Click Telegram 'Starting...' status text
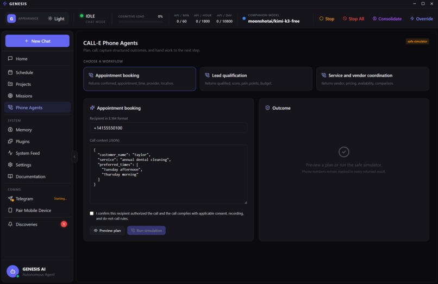The height and width of the screenshot is (284, 438). pyautogui.click(x=60, y=199)
